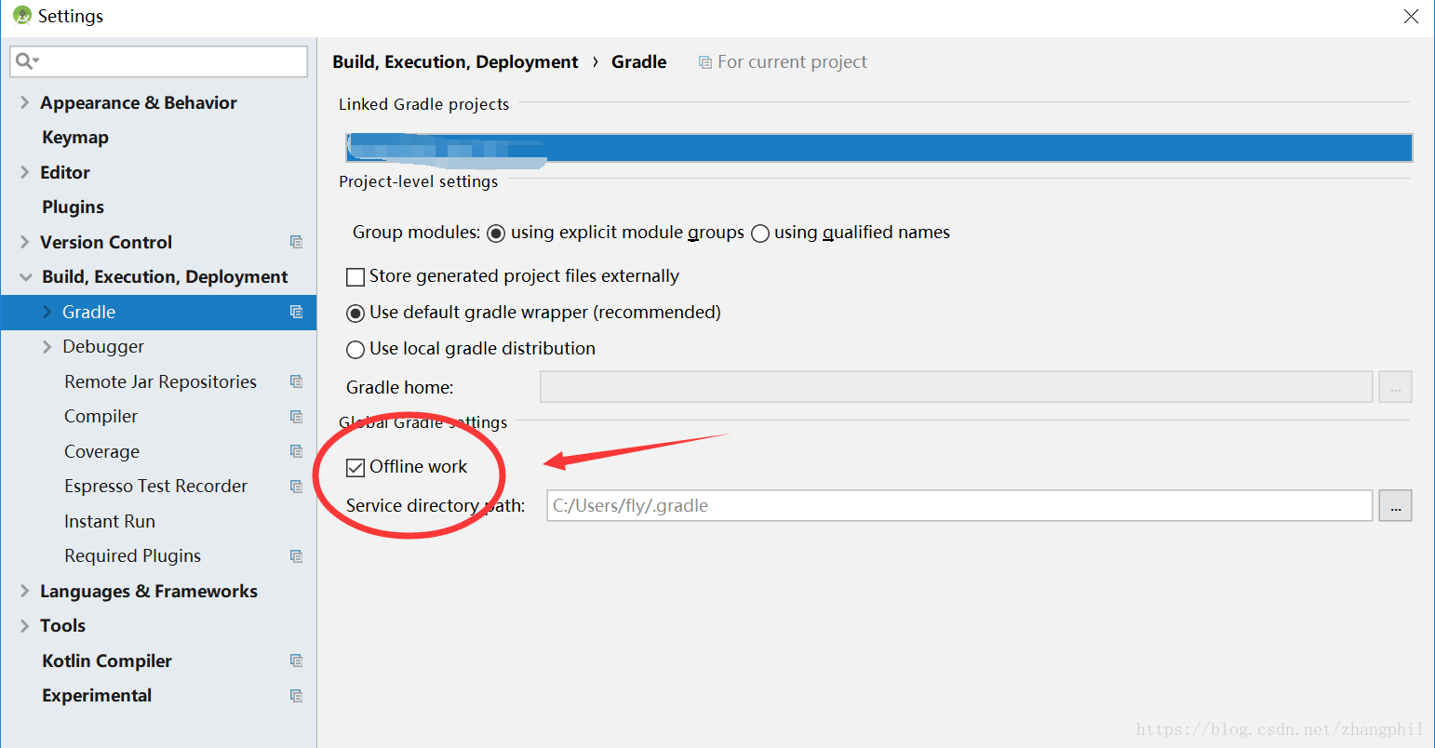Close the Settings dialog window
This screenshot has height=748, width=1435.
tap(1411, 17)
